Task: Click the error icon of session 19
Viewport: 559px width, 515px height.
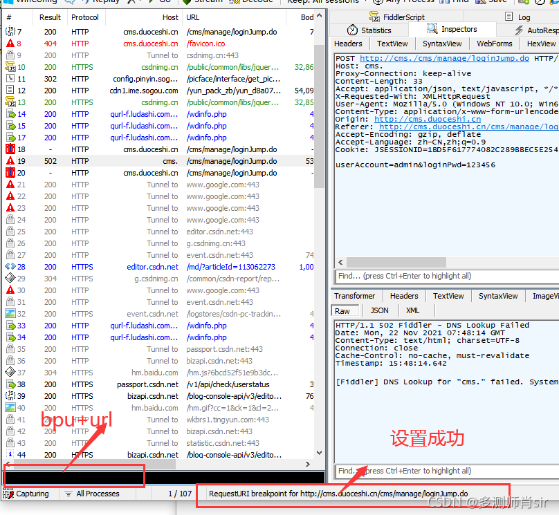Action: point(10,160)
